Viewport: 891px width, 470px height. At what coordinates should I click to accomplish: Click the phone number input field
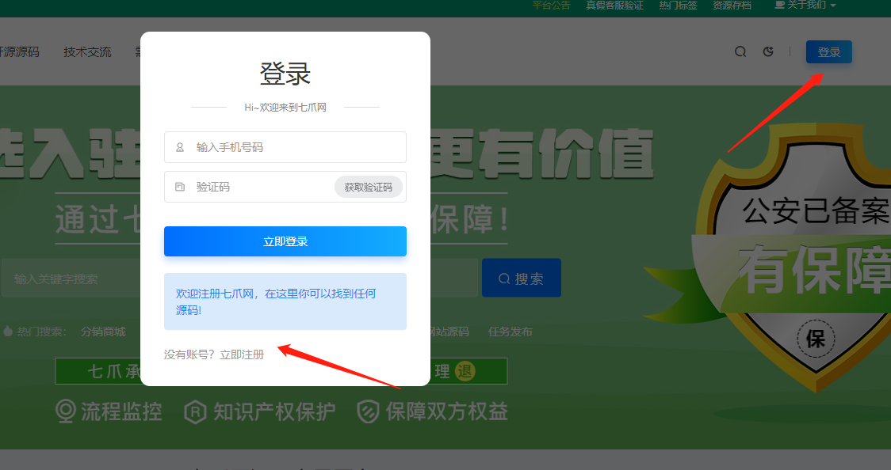point(285,147)
